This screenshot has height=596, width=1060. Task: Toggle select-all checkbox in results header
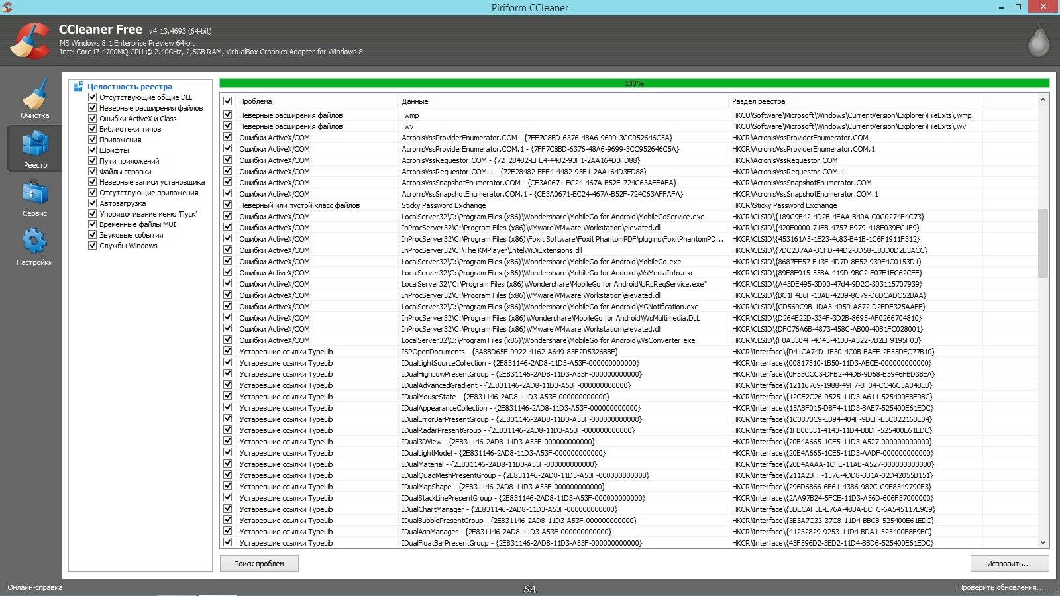tap(228, 101)
